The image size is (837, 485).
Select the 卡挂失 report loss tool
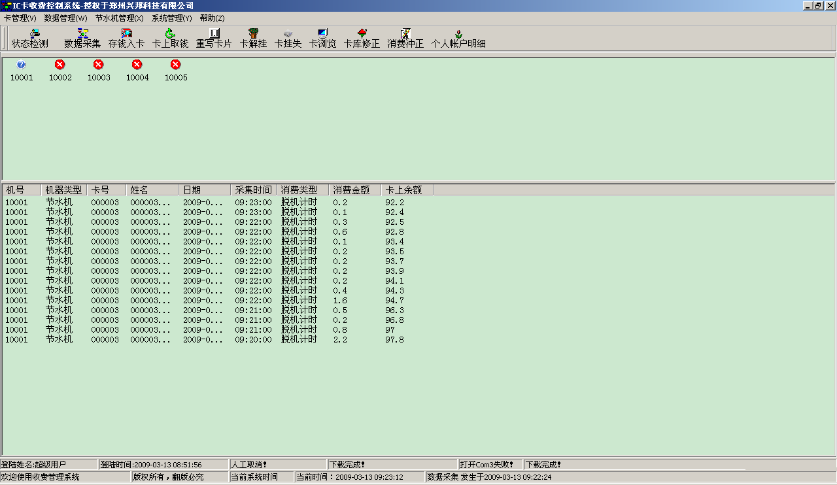(288, 39)
